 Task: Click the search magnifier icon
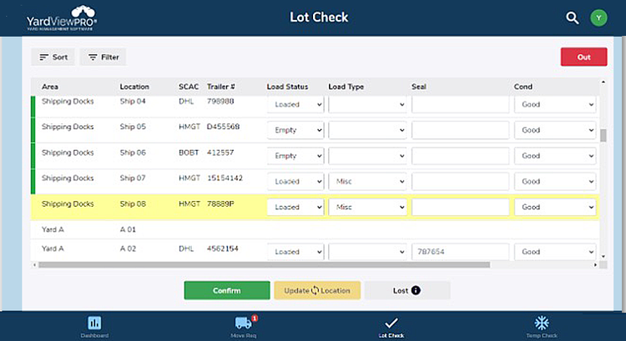(x=572, y=18)
